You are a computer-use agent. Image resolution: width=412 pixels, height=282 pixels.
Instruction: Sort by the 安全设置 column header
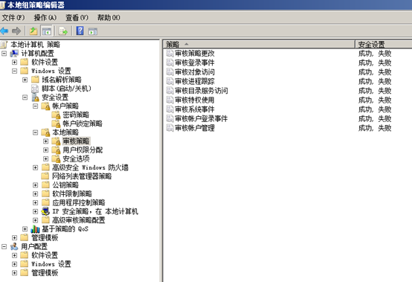384,44
